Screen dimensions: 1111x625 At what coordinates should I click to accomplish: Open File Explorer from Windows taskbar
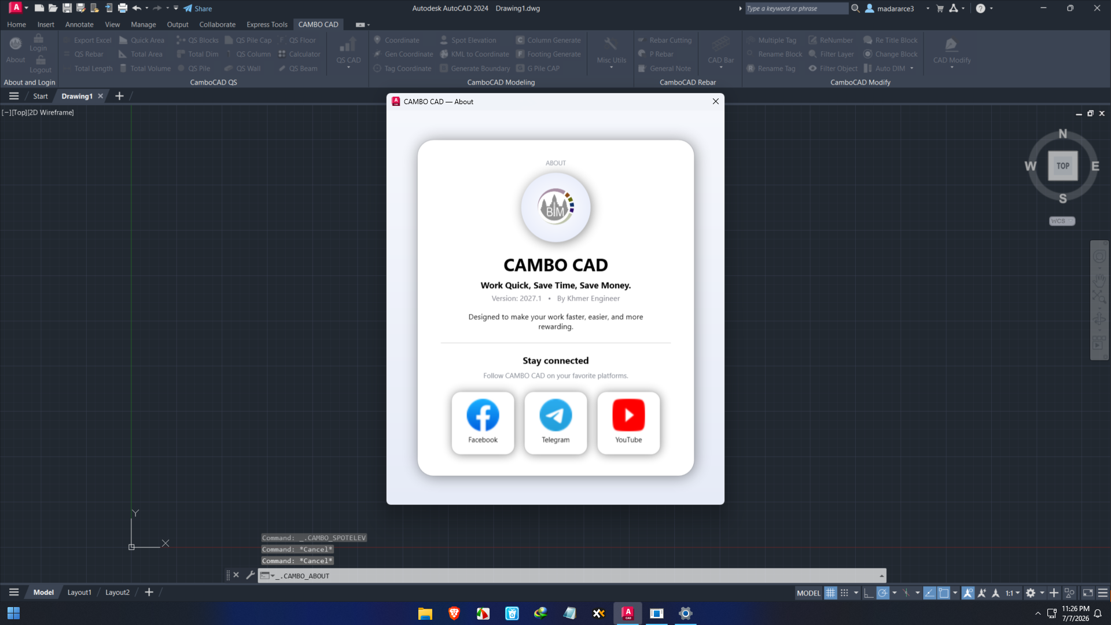coord(425,613)
